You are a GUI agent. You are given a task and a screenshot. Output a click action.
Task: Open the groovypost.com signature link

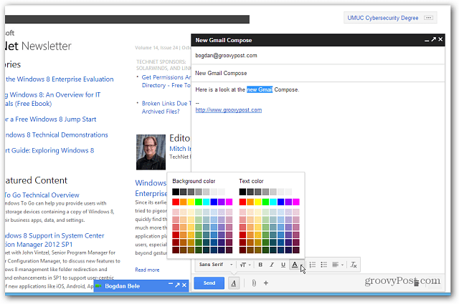(229, 110)
